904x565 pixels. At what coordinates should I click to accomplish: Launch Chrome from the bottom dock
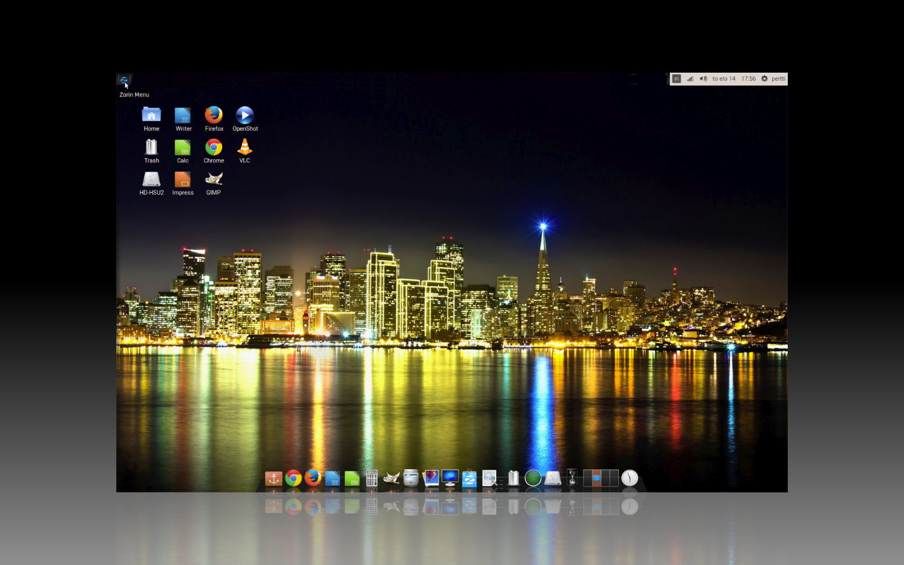[293, 478]
